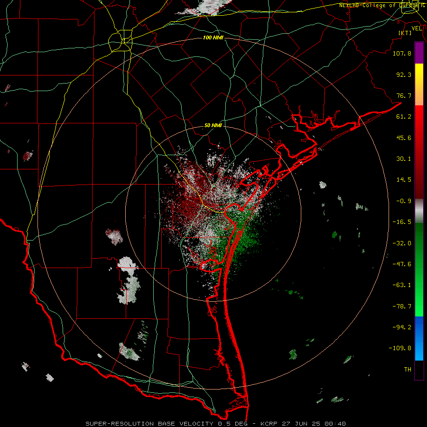427x427 pixels.
Task: Click the 30.1 legend value
Action: coord(404,159)
